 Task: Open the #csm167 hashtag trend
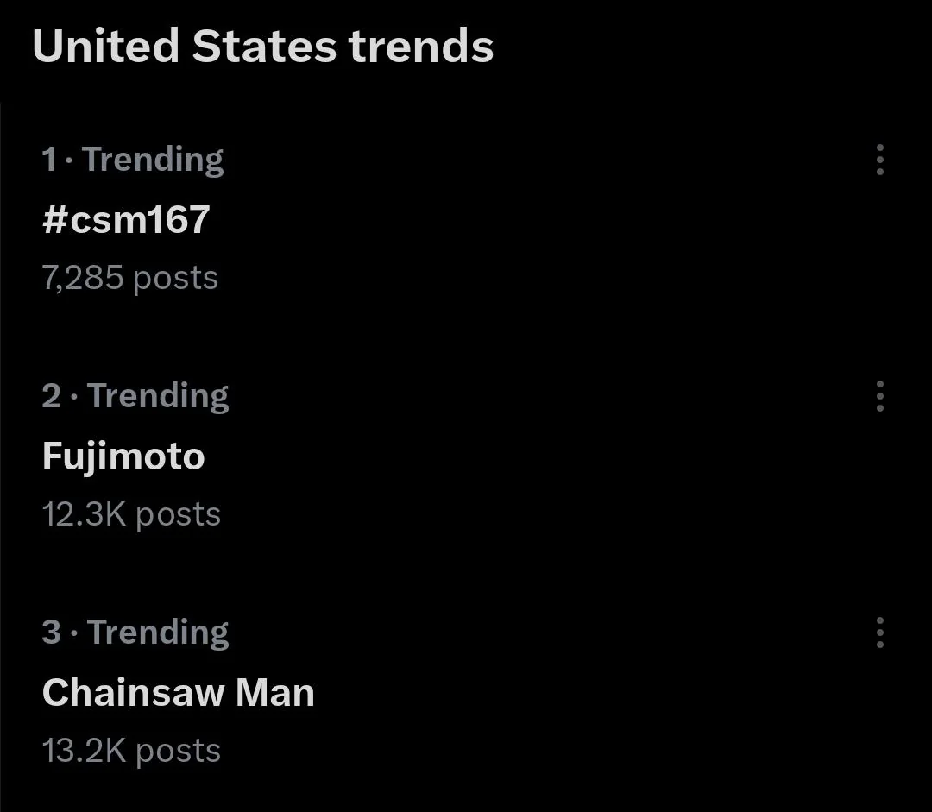pyautogui.click(x=126, y=219)
